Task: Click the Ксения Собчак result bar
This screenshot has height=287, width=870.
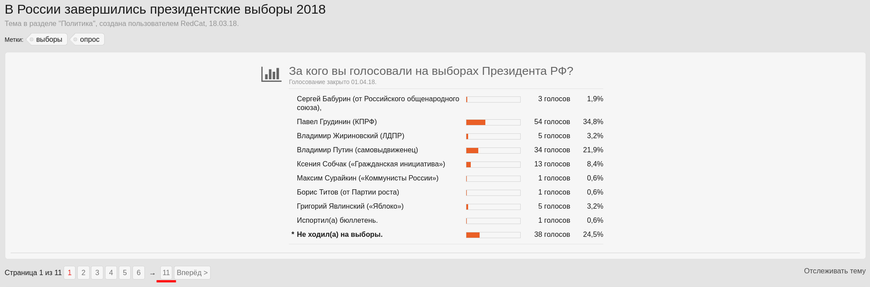Action: 493,165
